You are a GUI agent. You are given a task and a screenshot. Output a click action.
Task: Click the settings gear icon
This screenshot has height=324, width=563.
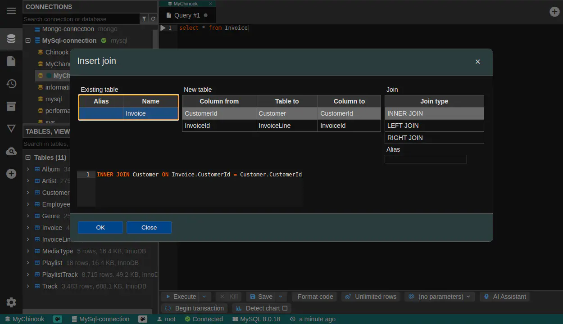(11, 302)
